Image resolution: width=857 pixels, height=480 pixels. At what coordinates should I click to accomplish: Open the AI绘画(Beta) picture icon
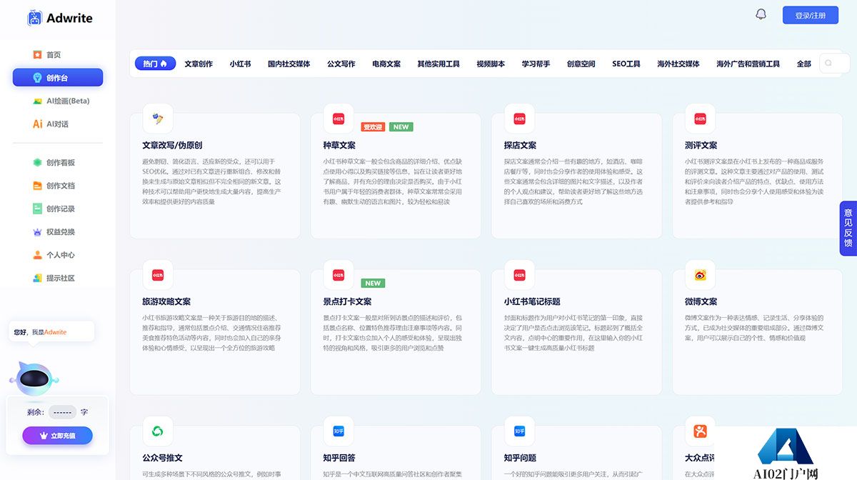pyautogui.click(x=37, y=101)
